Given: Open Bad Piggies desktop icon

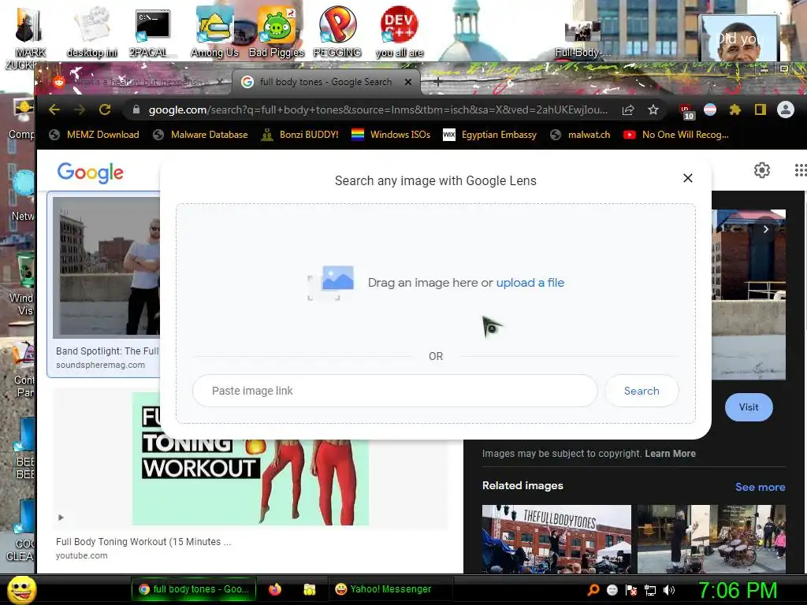Looking at the screenshot, I should [277, 32].
